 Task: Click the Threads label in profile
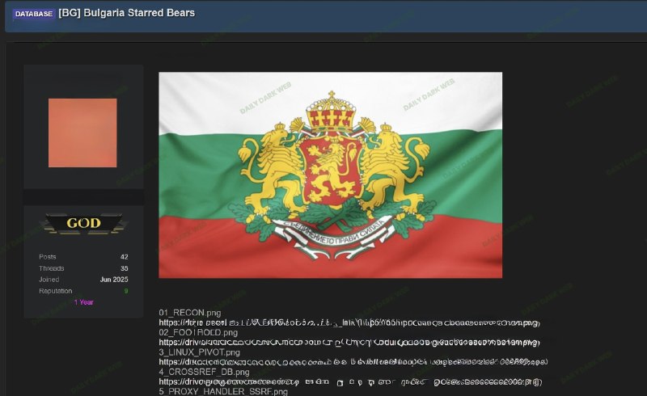52,268
